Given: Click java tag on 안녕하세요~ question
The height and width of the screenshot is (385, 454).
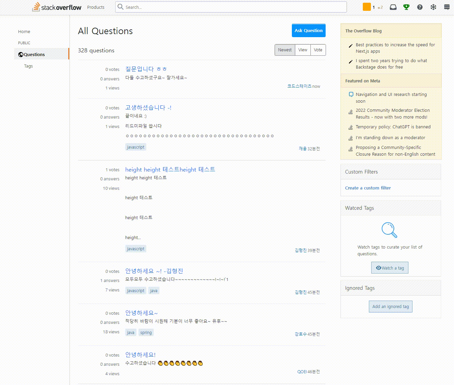Looking at the screenshot, I should point(131,333).
